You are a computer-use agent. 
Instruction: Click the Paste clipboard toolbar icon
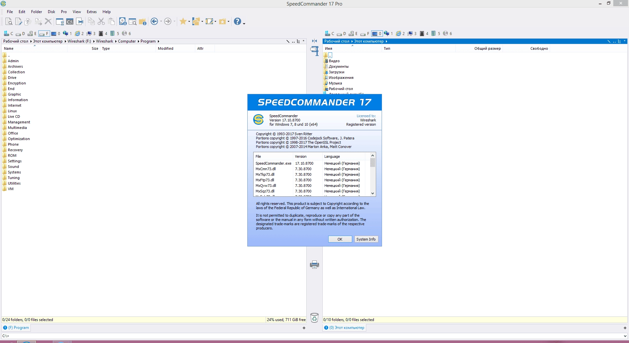point(112,22)
